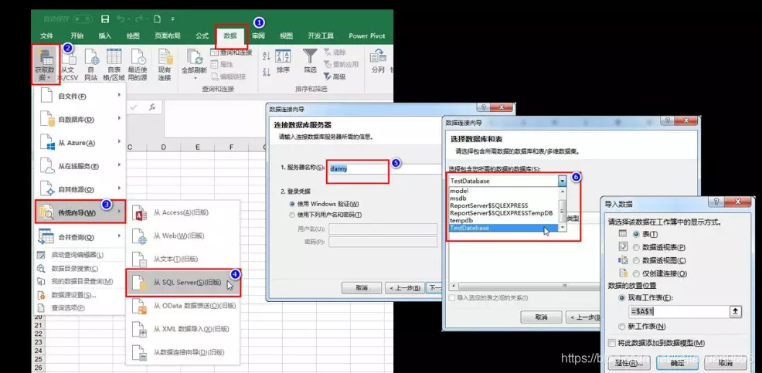
Task: Click 取消 in the database server wizard
Action: point(362,288)
